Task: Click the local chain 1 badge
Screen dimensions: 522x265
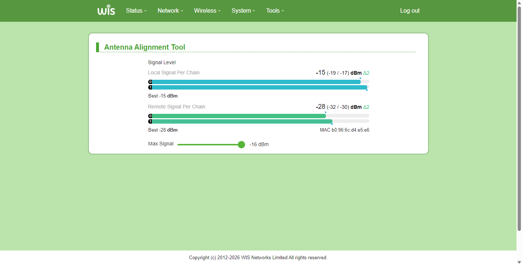Action: point(150,87)
